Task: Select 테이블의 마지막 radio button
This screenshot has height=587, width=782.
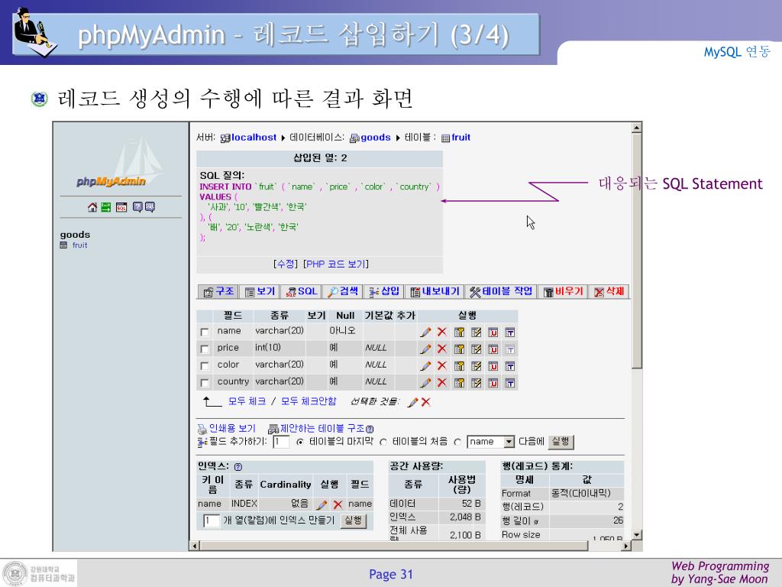Action: (299, 443)
